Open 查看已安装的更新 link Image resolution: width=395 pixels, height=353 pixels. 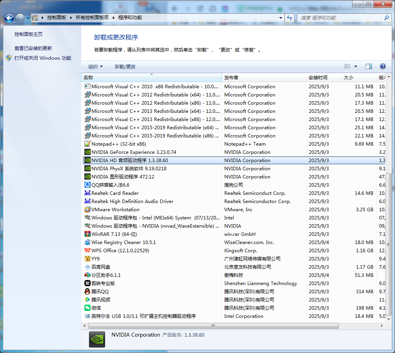pos(33,48)
